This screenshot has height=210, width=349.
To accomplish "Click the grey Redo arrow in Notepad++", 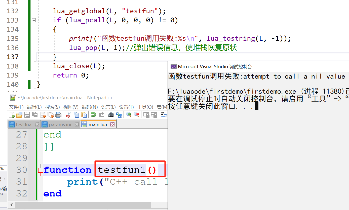I will pyautogui.click(x=101, y=115).
